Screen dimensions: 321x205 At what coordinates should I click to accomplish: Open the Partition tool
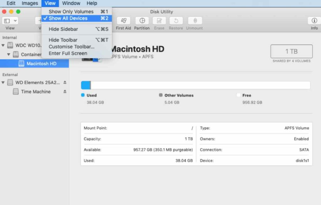(142, 21)
